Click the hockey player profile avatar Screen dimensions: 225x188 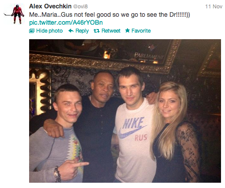coord(14,14)
